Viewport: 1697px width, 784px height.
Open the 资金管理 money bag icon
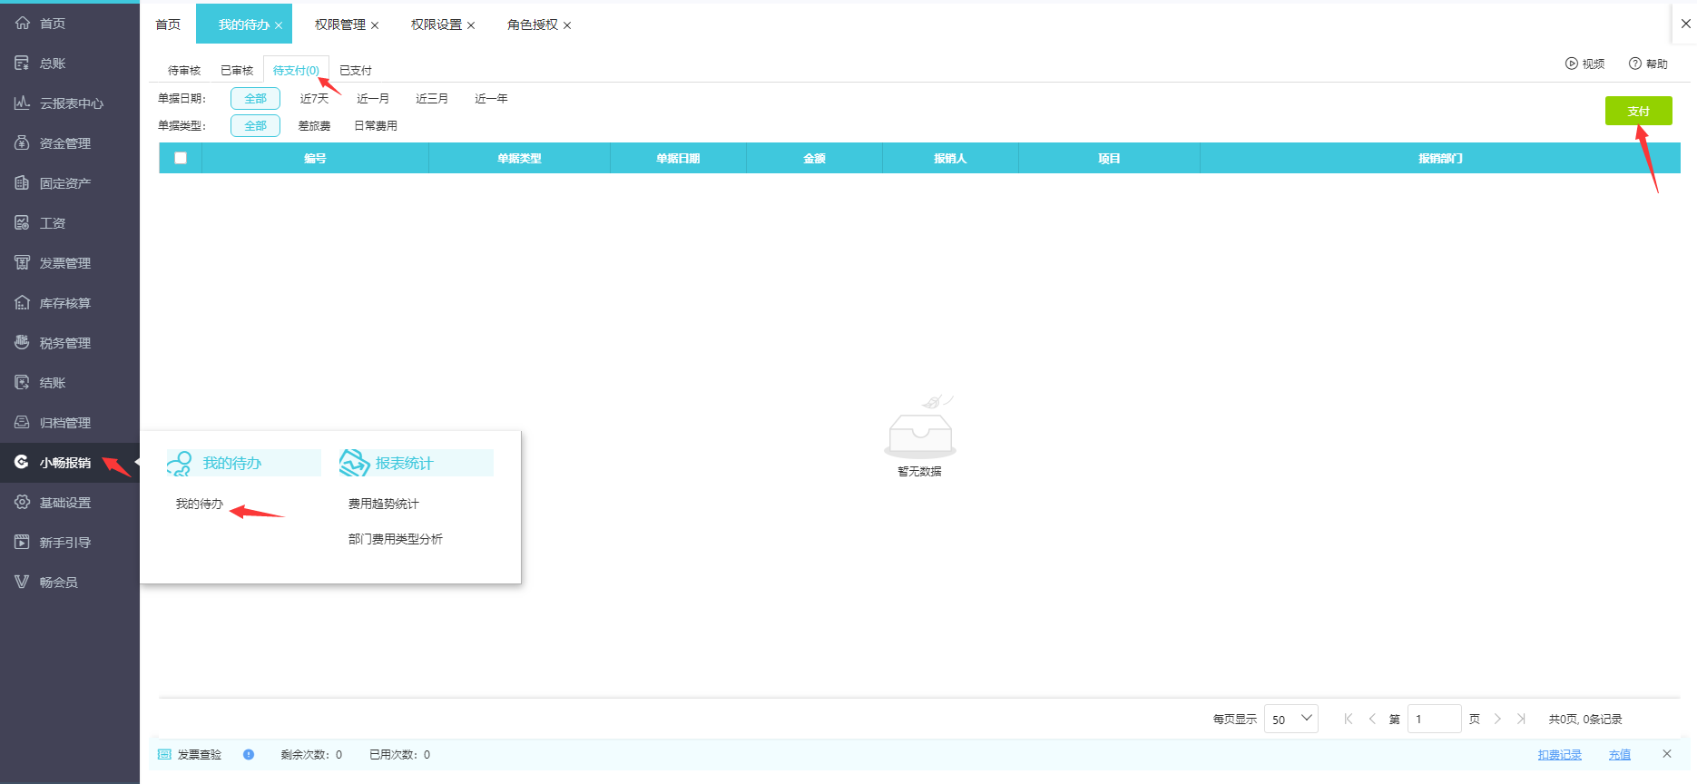(x=23, y=143)
